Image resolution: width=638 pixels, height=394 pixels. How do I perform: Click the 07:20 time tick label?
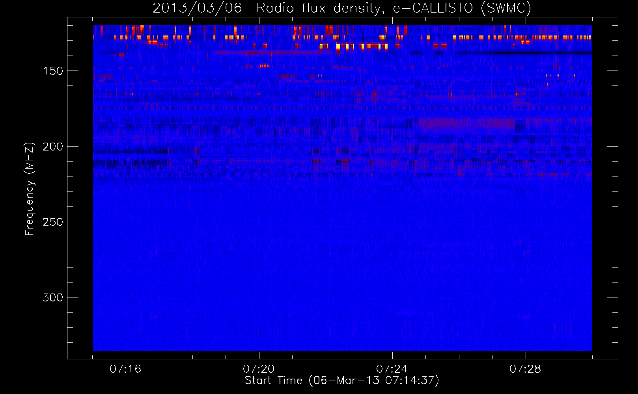point(259,369)
